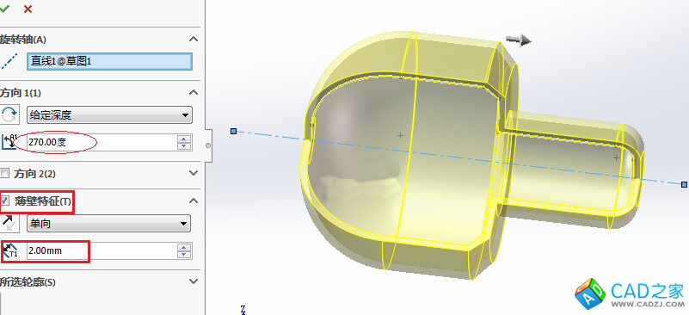Screen dimensions: 689x315
Task: Click the T1 thickness icon
Action: tap(10, 251)
